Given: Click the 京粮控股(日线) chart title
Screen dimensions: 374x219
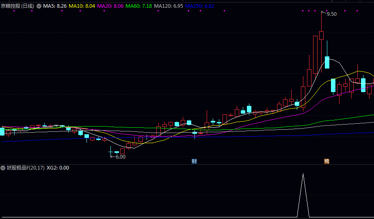Looking at the screenshot, I should (17, 6).
